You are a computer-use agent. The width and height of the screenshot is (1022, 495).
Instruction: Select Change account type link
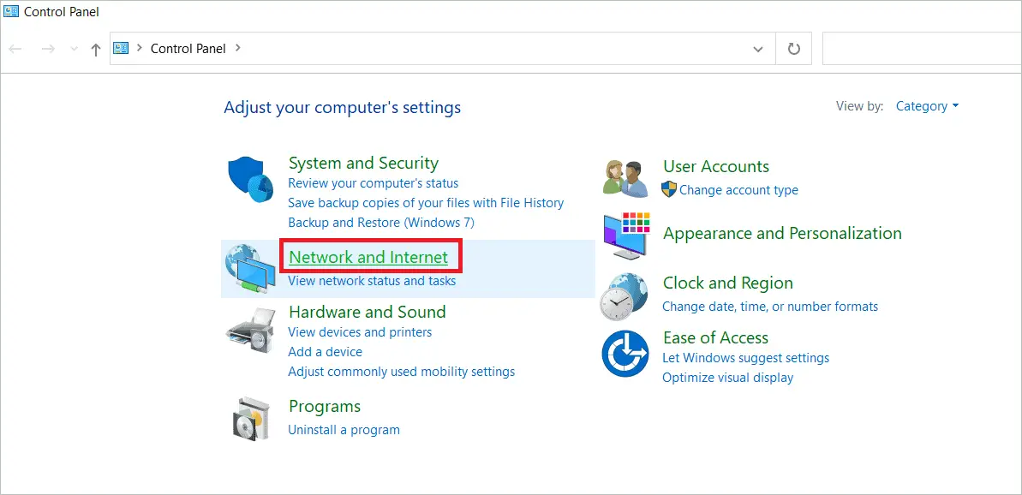738,190
